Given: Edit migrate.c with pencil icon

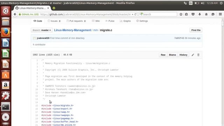Looking at the screenshot, I should click(193, 55).
